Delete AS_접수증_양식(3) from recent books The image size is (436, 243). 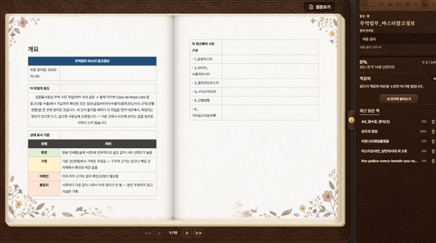433,122
